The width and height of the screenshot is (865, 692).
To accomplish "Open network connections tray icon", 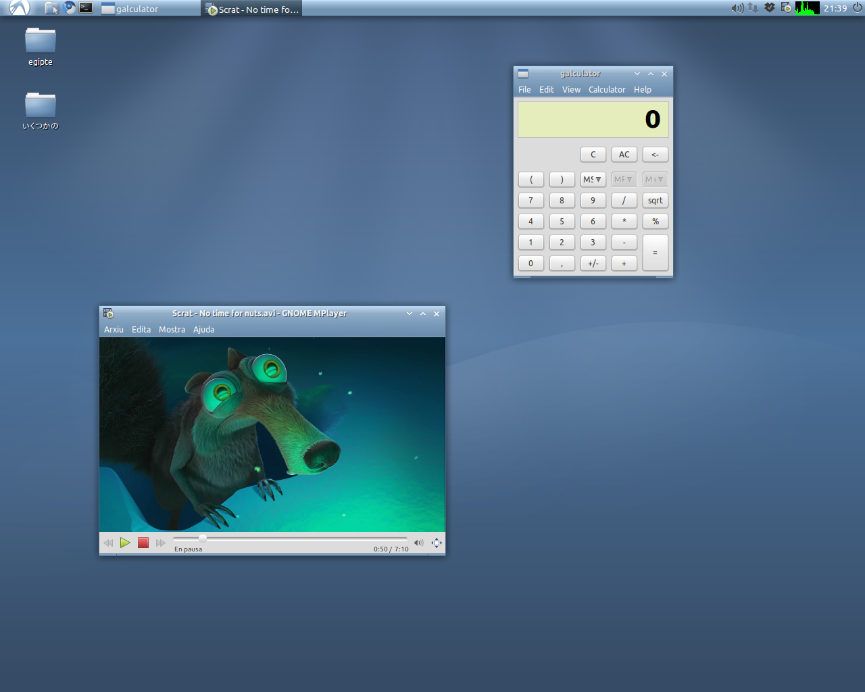I will (753, 8).
